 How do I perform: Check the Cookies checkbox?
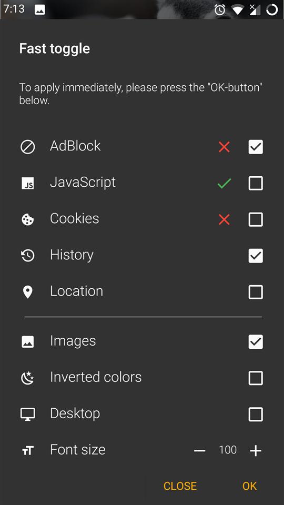(x=256, y=219)
